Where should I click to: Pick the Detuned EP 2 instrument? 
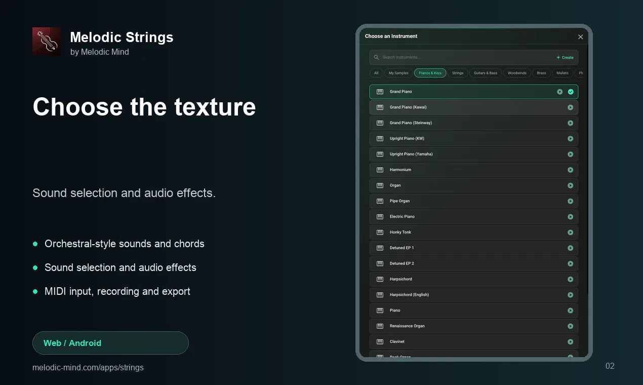[x=474, y=263]
